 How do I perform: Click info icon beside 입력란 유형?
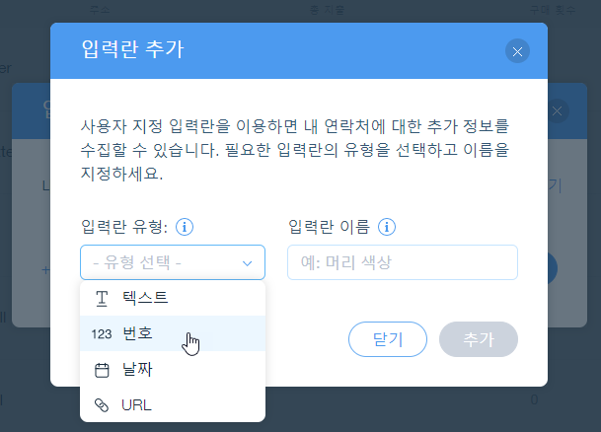pyautogui.click(x=185, y=228)
